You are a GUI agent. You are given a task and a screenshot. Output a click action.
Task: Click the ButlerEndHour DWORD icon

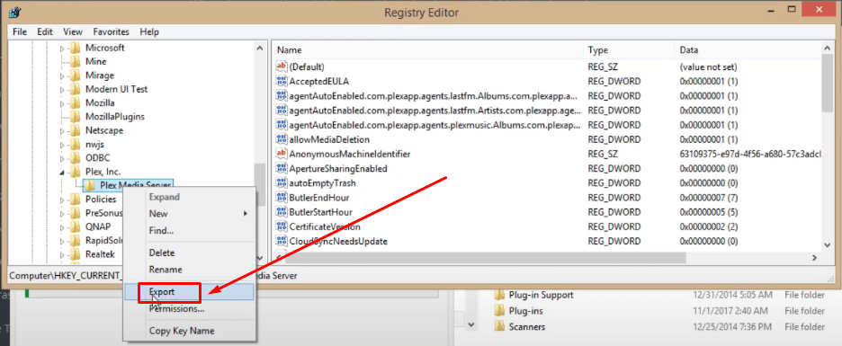click(282, 198)
